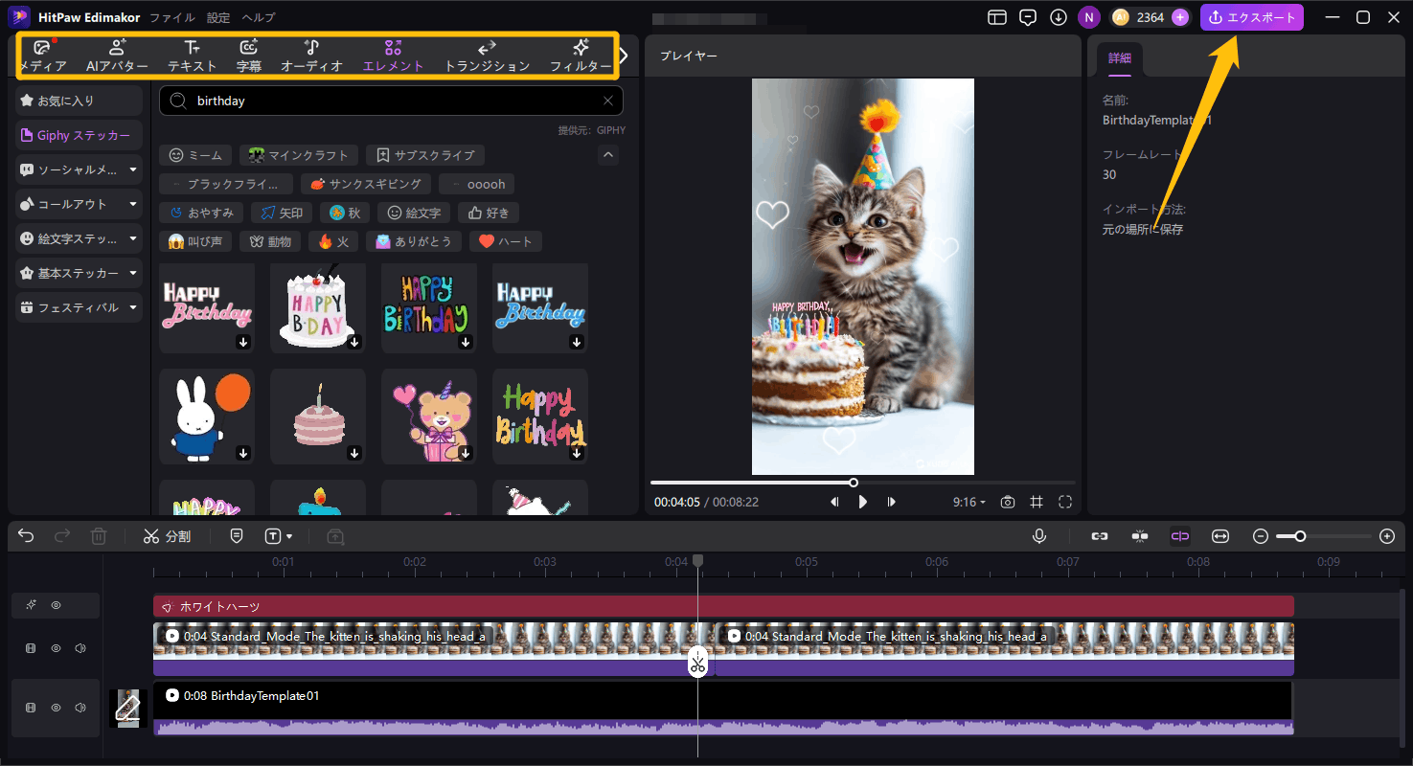Viewport: 1413px width, 766px height.
Task: Toggle visibility of the ホワイトハーツ effect track
Action: click(56, 604)
